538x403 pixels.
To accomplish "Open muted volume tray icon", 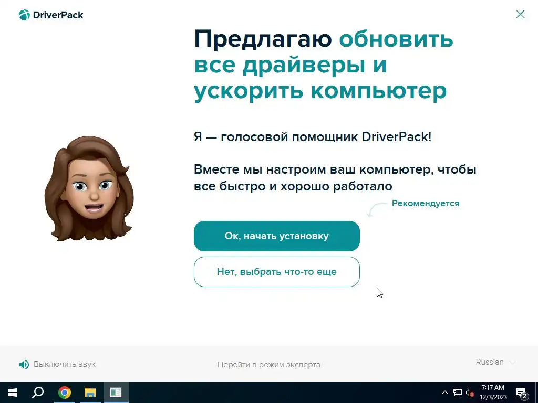I will [470, 393].
